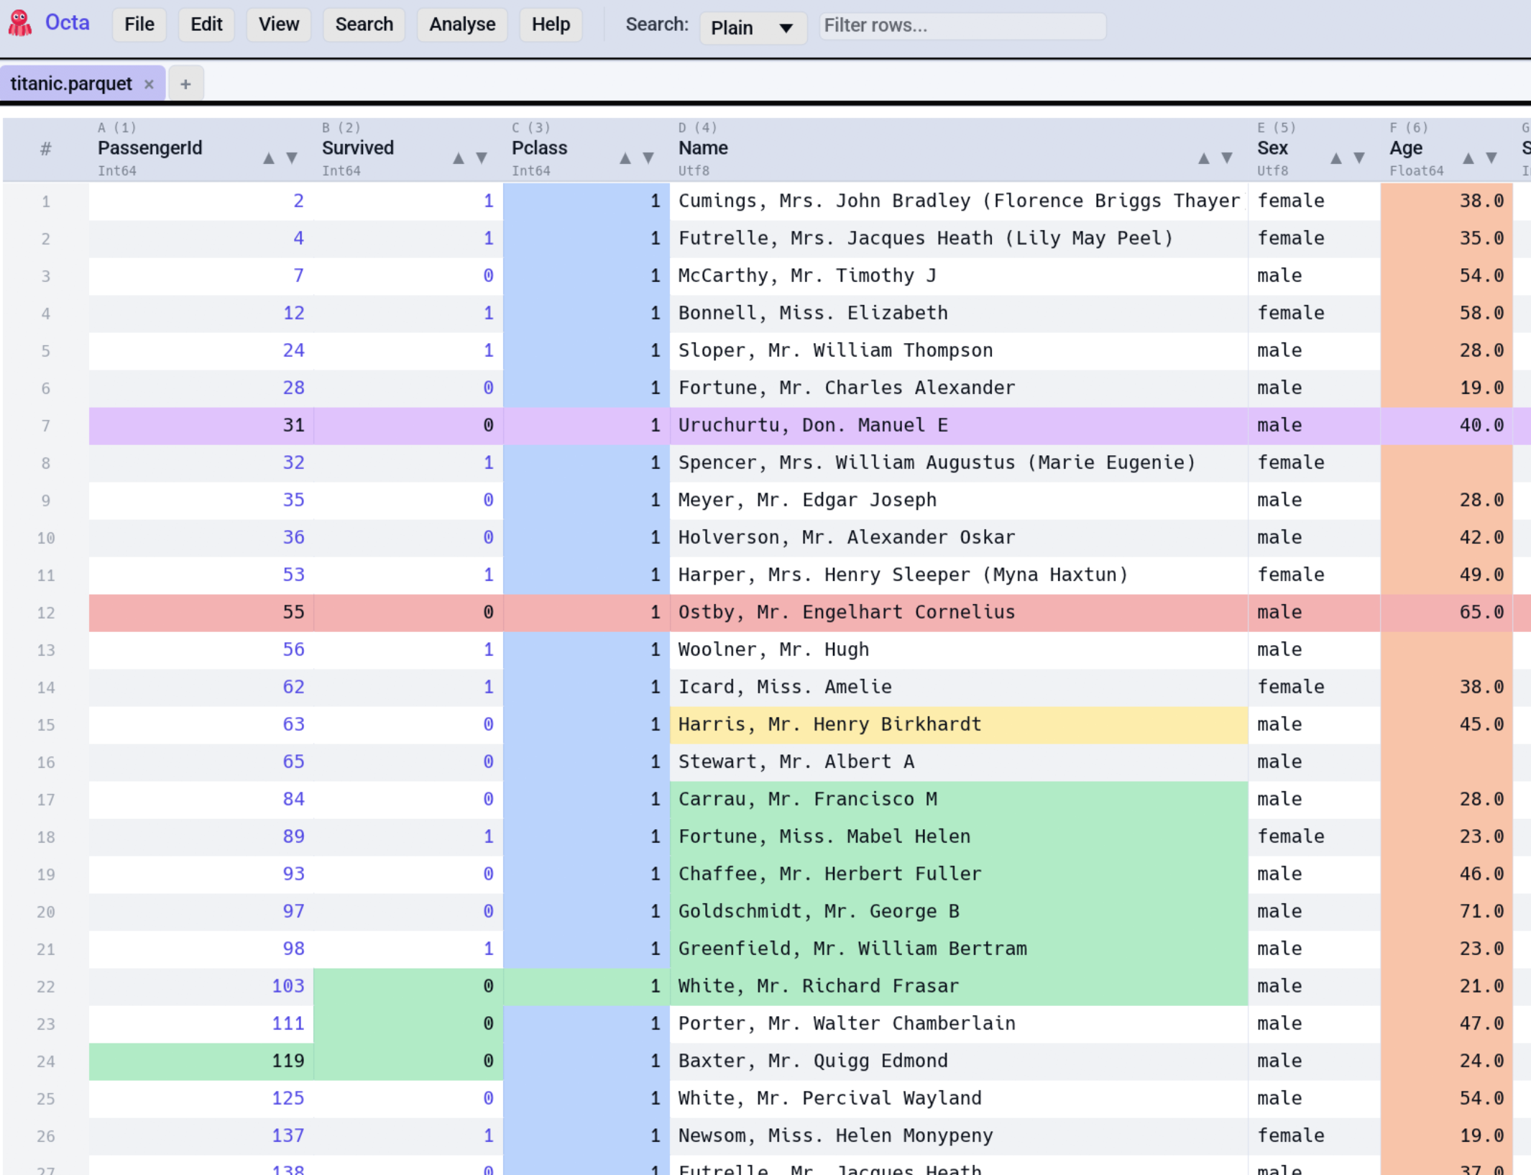Click Age cell 71.0
1531x1175 pixels.
point(1446,912)
